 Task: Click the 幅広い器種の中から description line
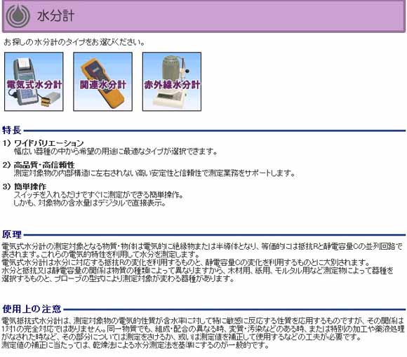click(x=116, y=151)
